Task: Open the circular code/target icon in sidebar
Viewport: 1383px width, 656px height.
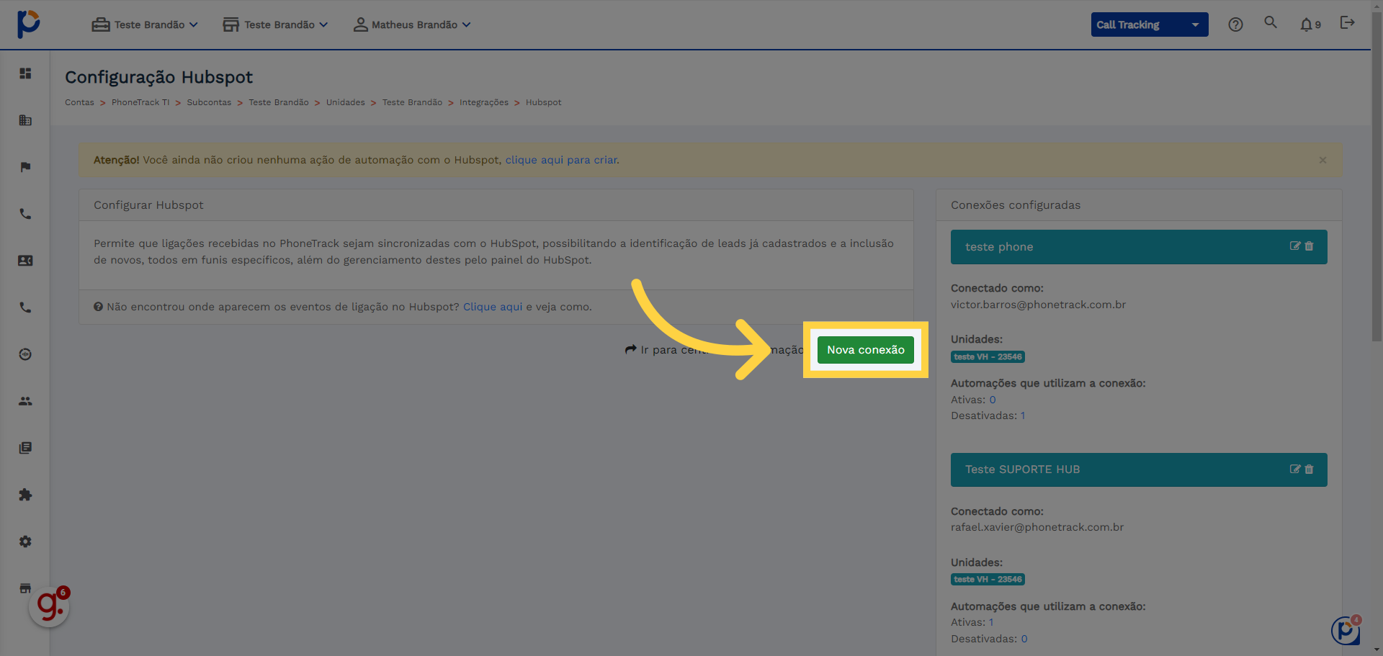Action: click(25, 354)
